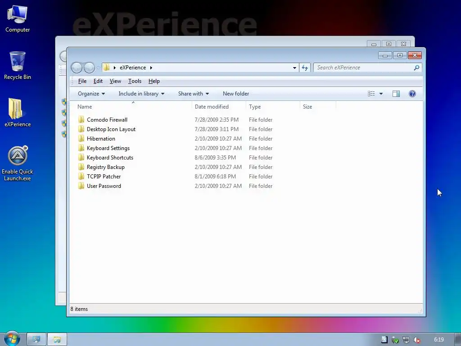This screenshot has width=461, height=346.
Task: Click the New folder button
Action: [236, 94]
